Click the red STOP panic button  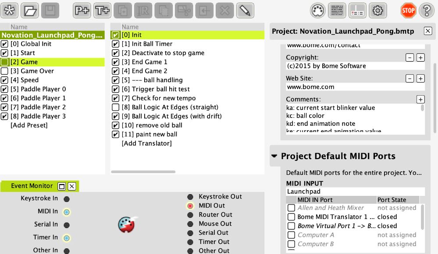tap(408, 10)
